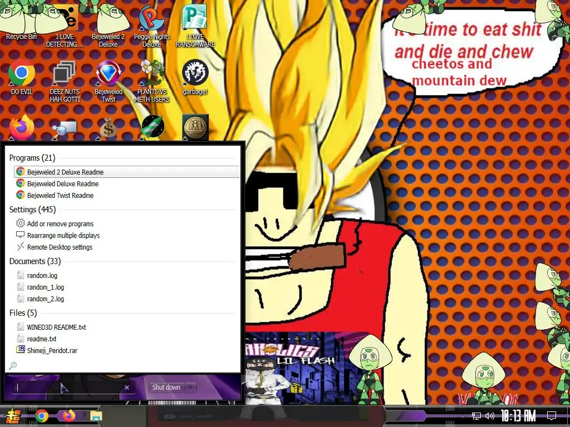Screen dimensions: 570x427
Task: Open 'DEEZ NUTS HAH GOTTI' desktop icon
Action: [65, 81]
